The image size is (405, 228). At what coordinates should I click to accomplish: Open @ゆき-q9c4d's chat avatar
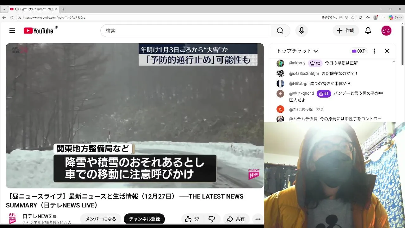[x=280, y=94]
